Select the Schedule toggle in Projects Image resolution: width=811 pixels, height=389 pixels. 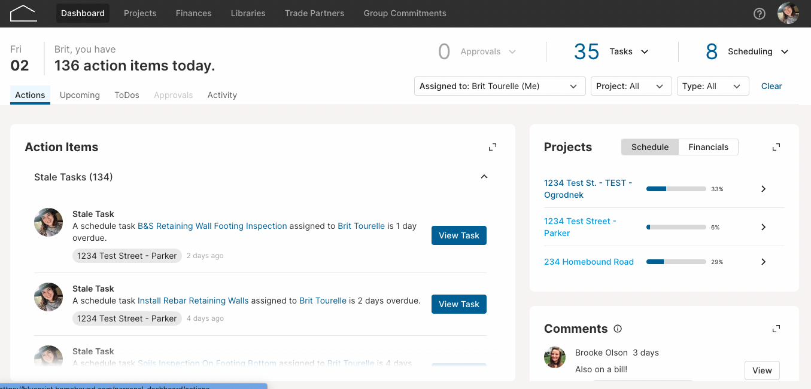point(650,147)
